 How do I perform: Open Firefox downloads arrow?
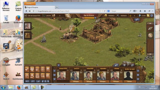point(140,11)
